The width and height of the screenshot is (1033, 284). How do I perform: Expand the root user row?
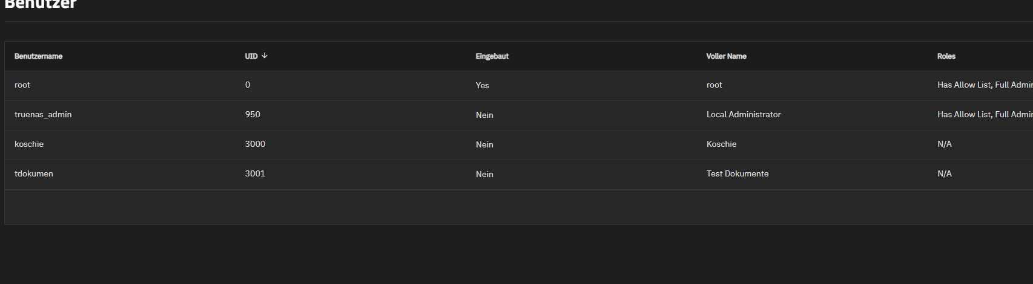(518, 85)
